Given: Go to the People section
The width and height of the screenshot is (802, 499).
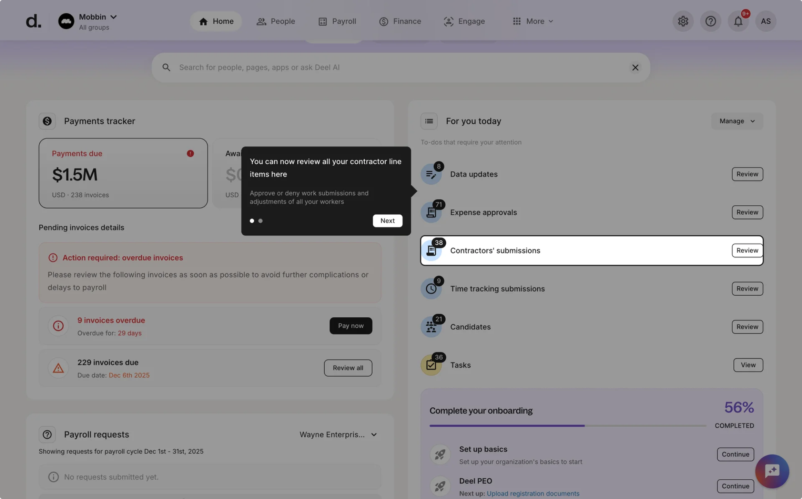Looking at the screenshot, I should pos(276,21).
